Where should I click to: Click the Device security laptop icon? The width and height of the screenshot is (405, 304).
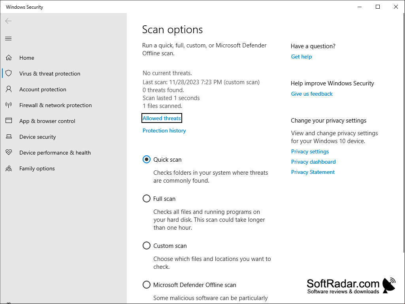[x=9, y=136]
